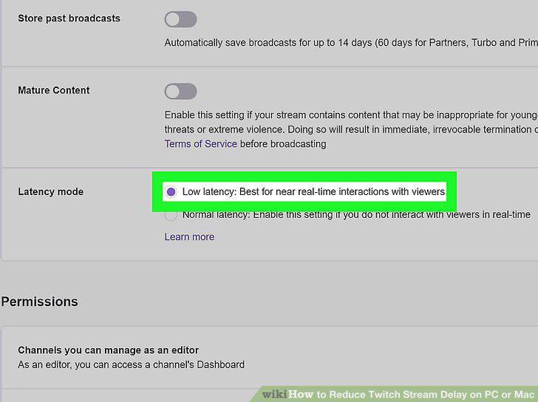Click 'Automatically save broadcasts' description text

point(351,43)
